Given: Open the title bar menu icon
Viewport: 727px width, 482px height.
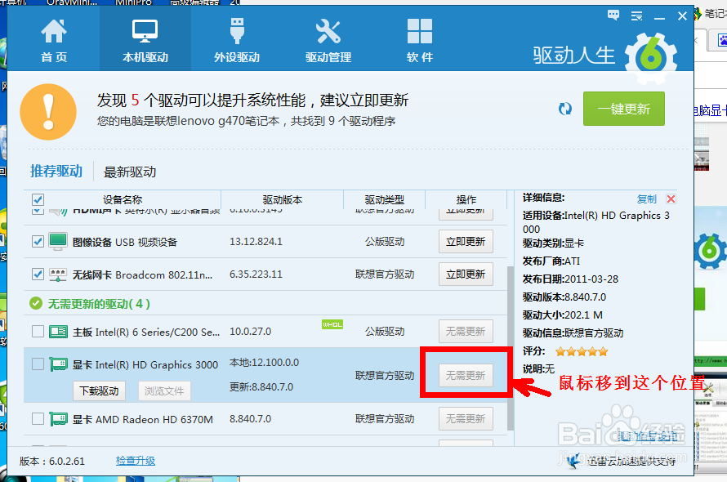Looking at the screenshot, I should [636, 16].
